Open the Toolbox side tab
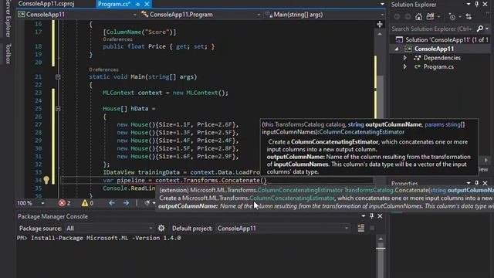494x278 pixels. coord(8,53)
